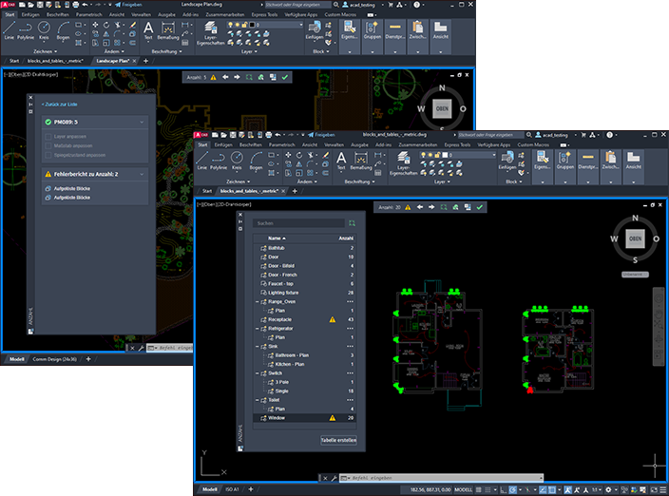Sort the list by the Name column header
669x496 pixels.
pos(277,238)
